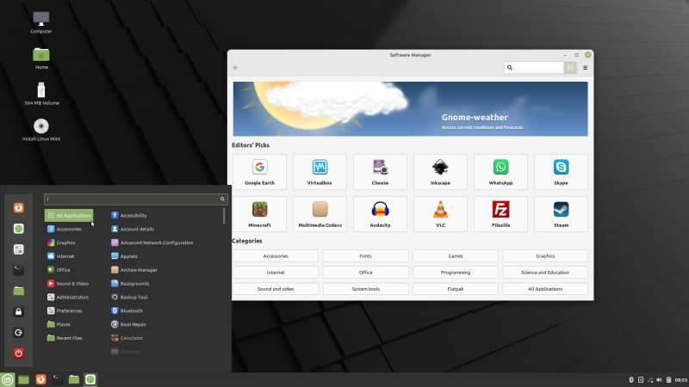Open Applets from the app list
This screenshot has height=387, width=689.
pyautogui.click(x=124, y=256)
